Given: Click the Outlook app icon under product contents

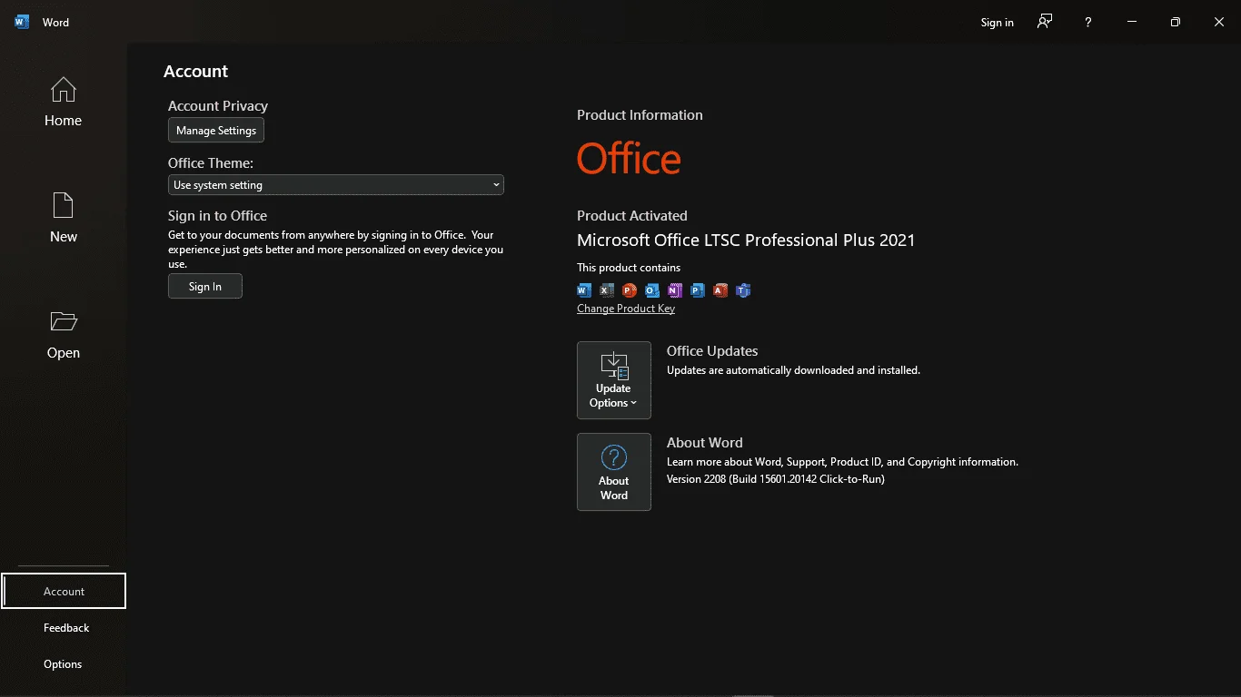Looking at the screenshot, I should tap(652, 290).
